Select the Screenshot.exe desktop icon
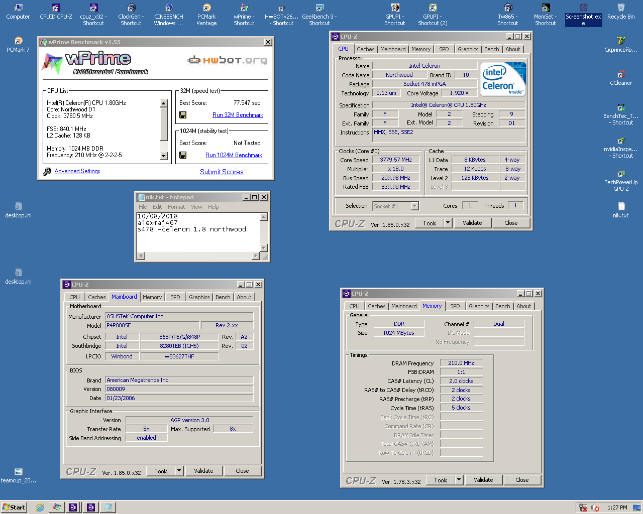The image size is (643, 514). pos(583,15)
